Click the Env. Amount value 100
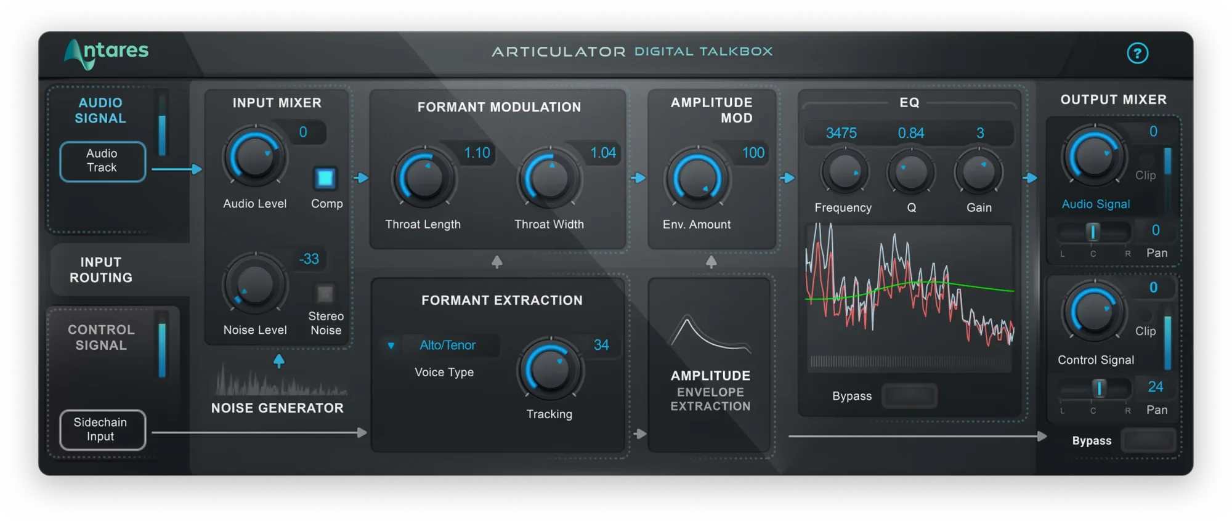 (753, 153)
